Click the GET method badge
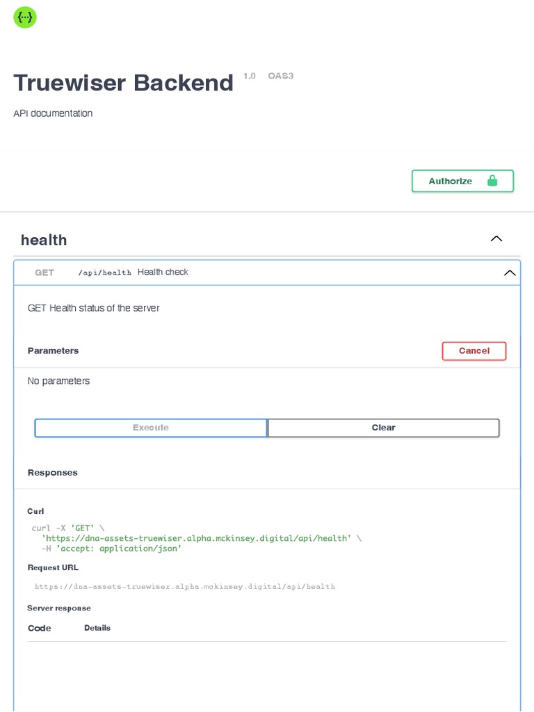 [44, 273]
